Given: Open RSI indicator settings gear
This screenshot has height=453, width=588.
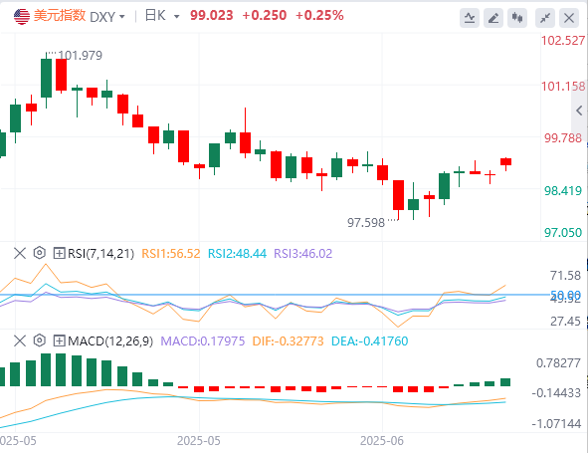Looking at the screenshot, I should pos(40,253).
